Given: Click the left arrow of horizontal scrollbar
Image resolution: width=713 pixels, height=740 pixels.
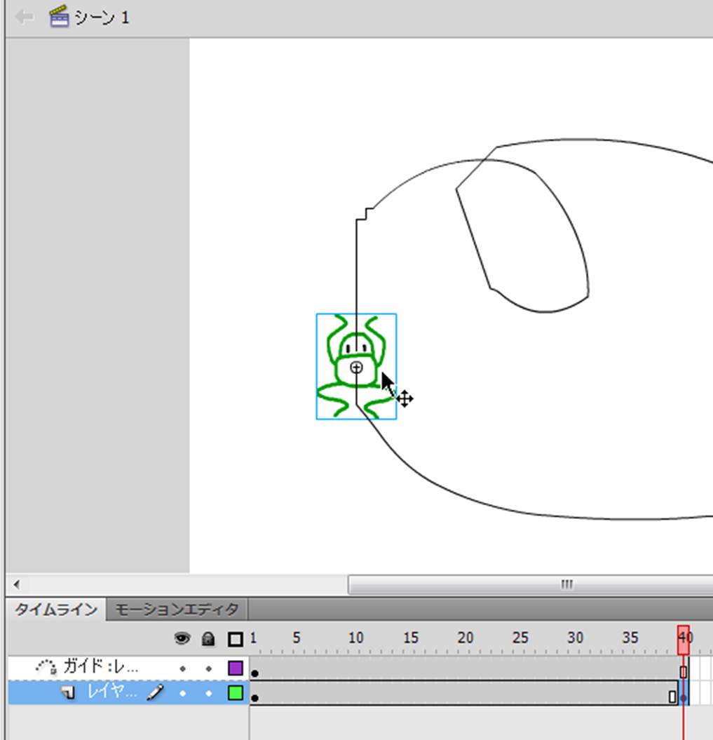Looking at the screenshot, I should 17,584.
